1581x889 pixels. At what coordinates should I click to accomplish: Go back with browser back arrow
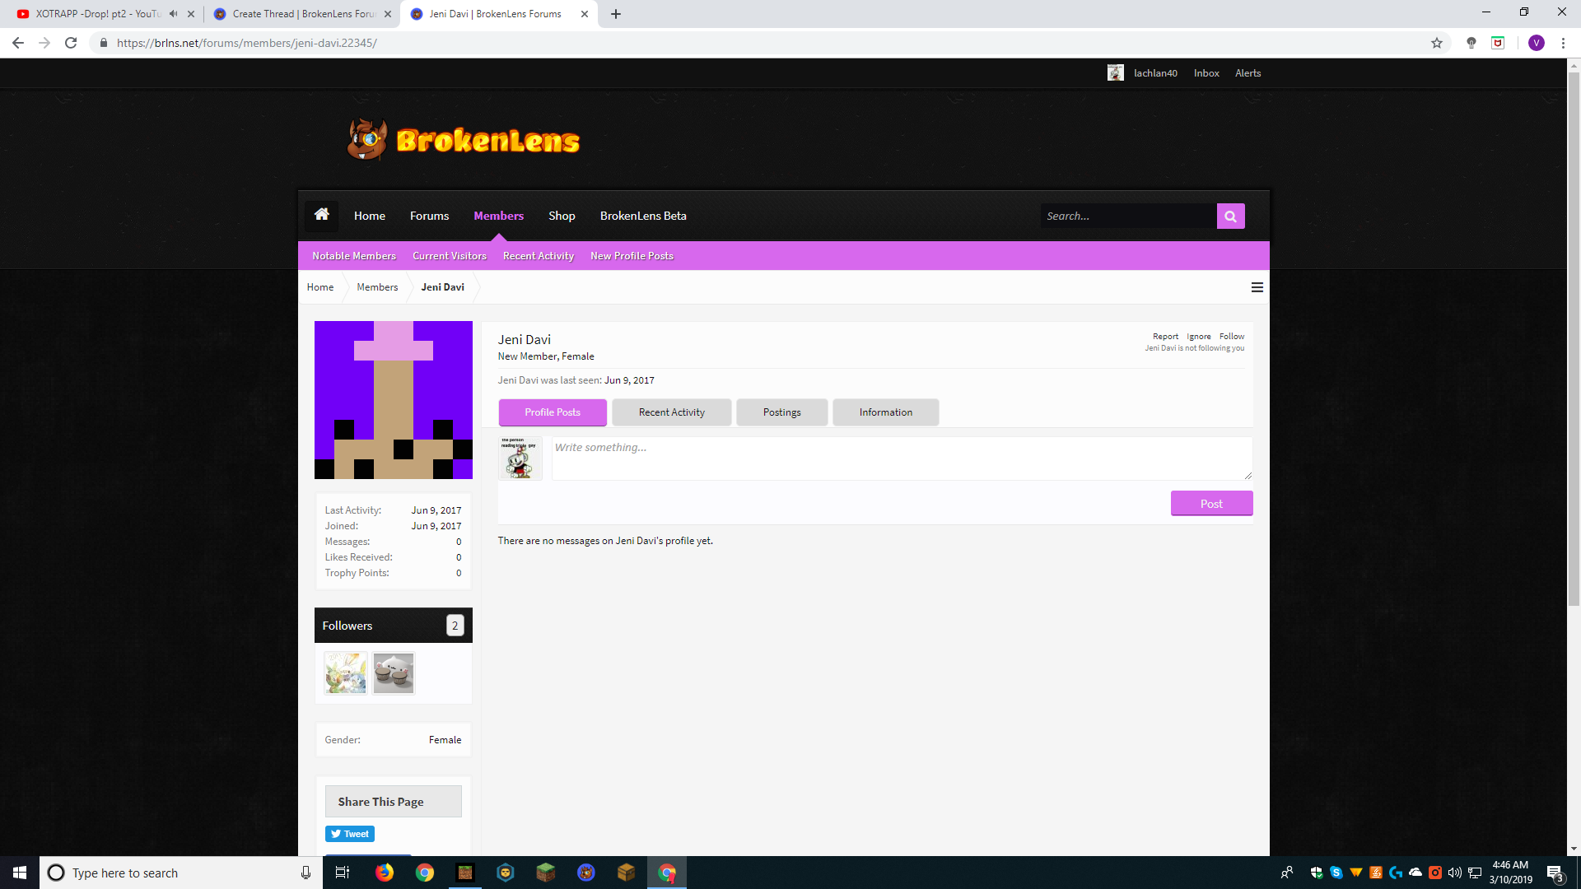point(18,43)
